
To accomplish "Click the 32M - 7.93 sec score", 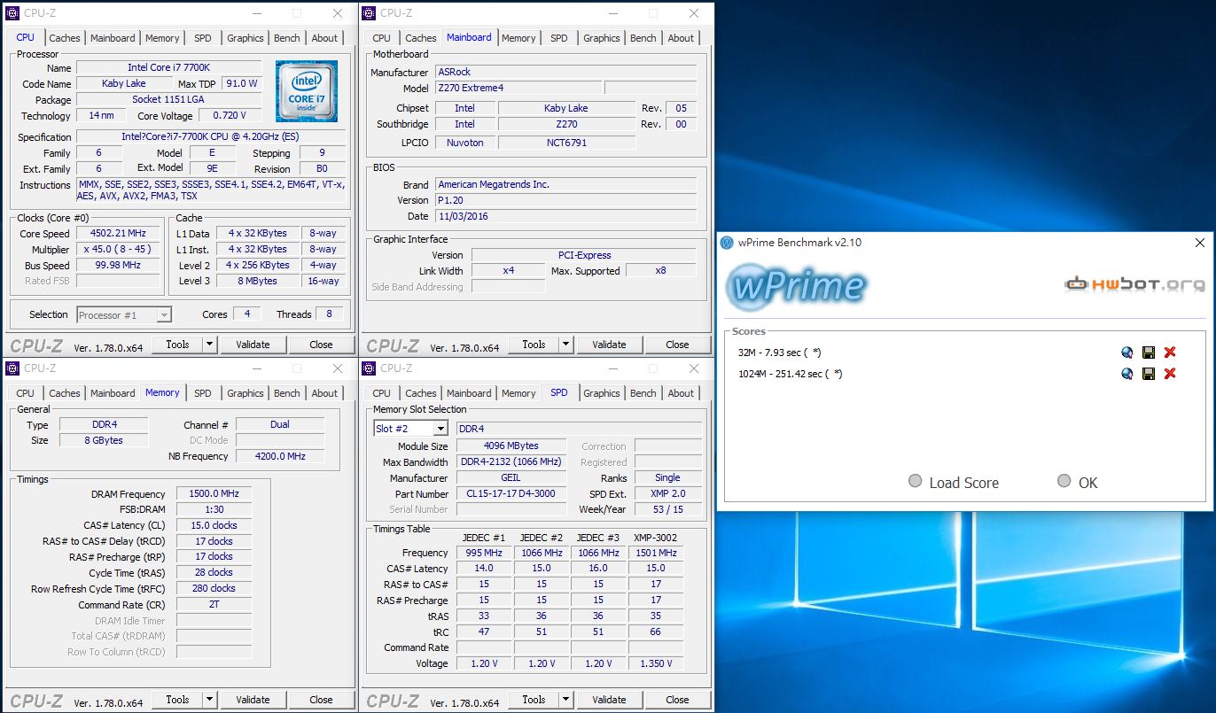I will coord(779,353).
